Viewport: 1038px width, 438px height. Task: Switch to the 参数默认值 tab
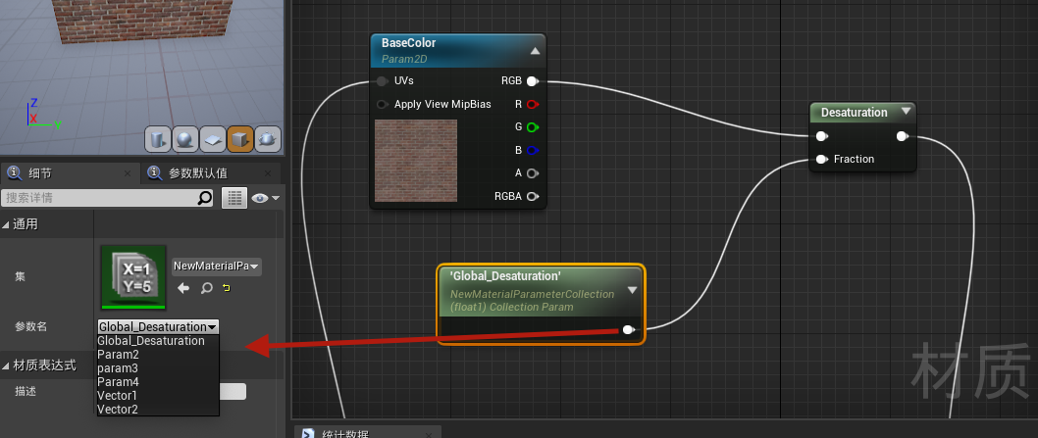point(197,173)
